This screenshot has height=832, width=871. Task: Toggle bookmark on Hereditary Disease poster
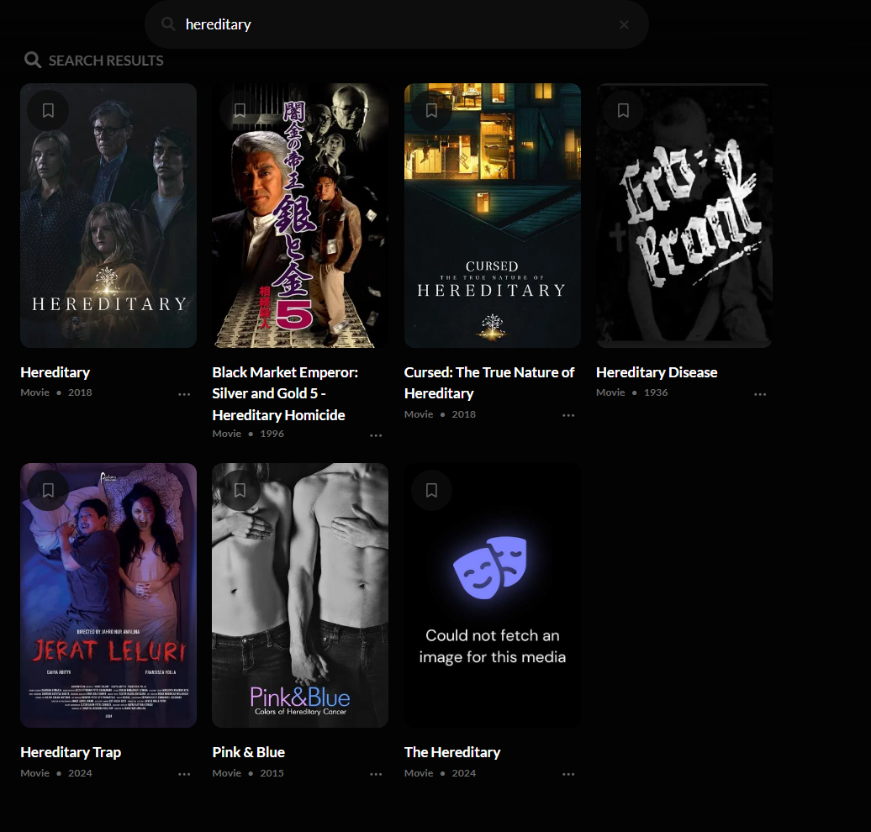623,111
